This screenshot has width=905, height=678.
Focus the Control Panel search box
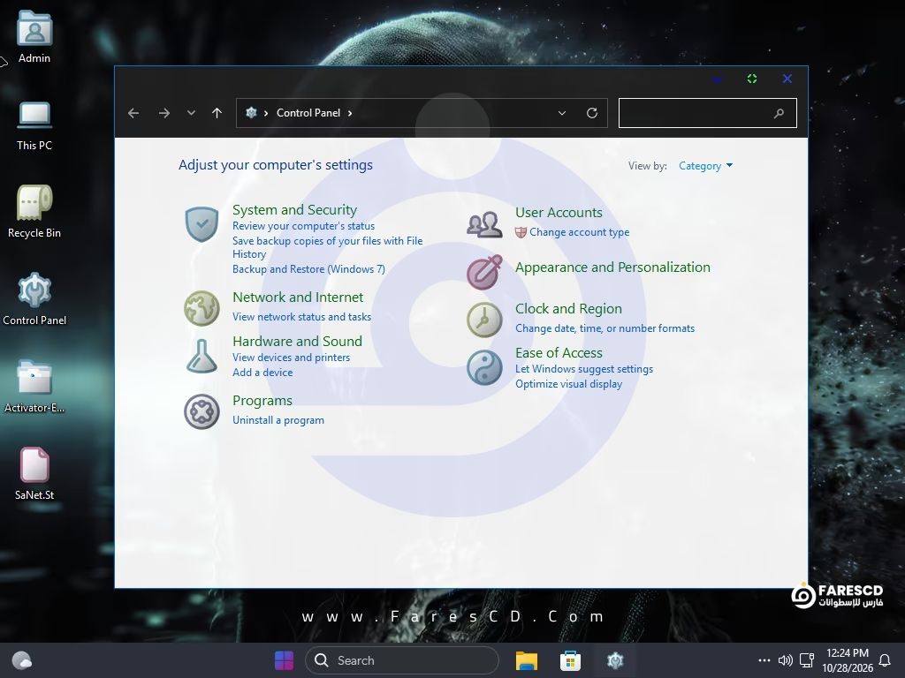point(707,113)
